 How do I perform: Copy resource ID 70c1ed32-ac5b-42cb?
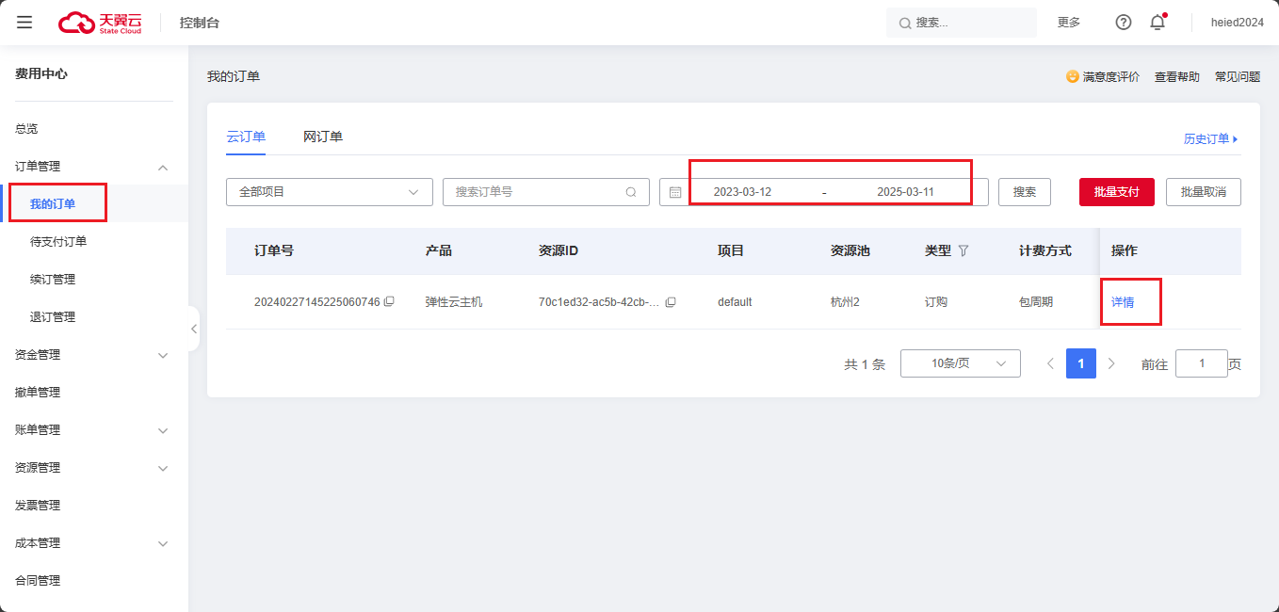pyautogui.click(x=671, y=302)
